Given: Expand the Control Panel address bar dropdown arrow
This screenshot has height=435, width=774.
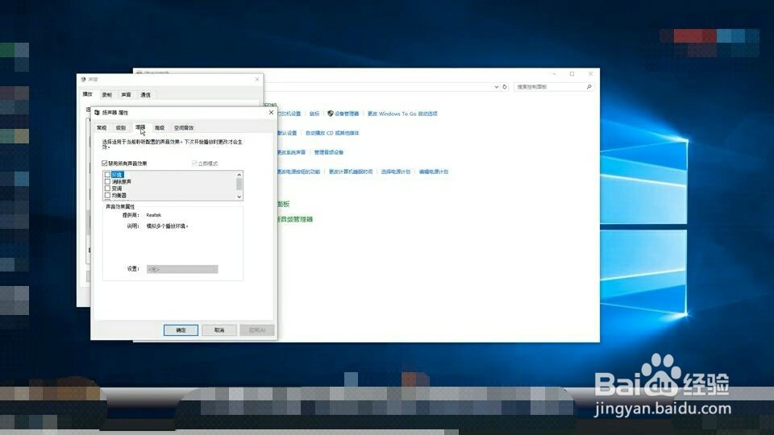Looking at the screenshot, I should point(496,87).
